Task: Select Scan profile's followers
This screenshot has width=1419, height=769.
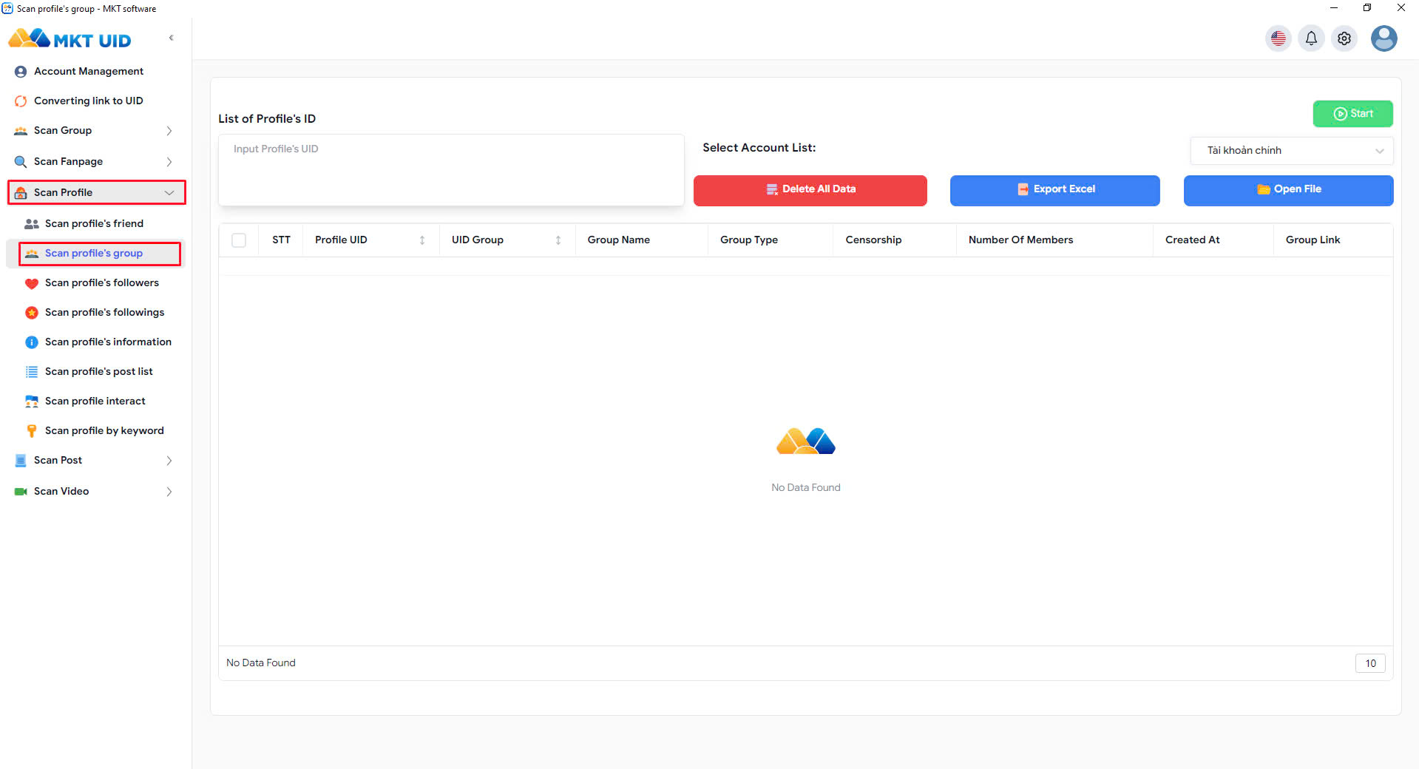Action: click(x=102, y=283)
